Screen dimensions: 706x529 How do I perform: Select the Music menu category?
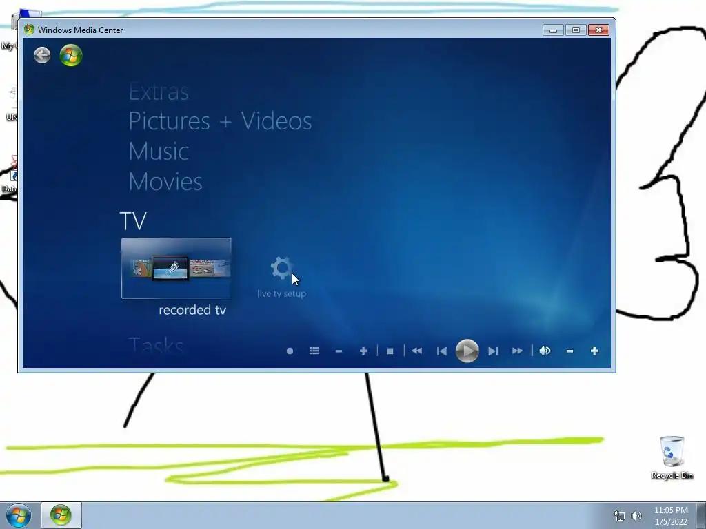159,151
